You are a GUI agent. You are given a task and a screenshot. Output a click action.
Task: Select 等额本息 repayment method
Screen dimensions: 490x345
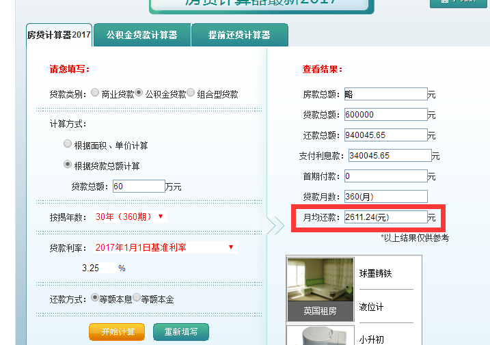pyautogui.click(x=95, y=297)
